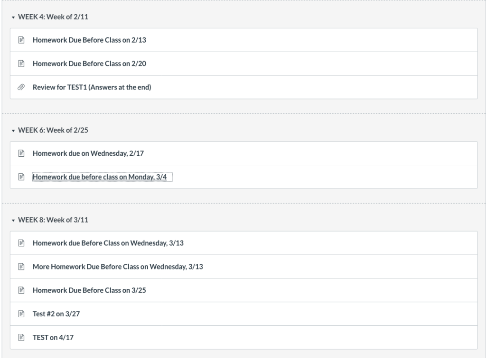Screen dimensions: 486x358
Task: Click page icon beside TEST on 4/17
Action: 21,338
